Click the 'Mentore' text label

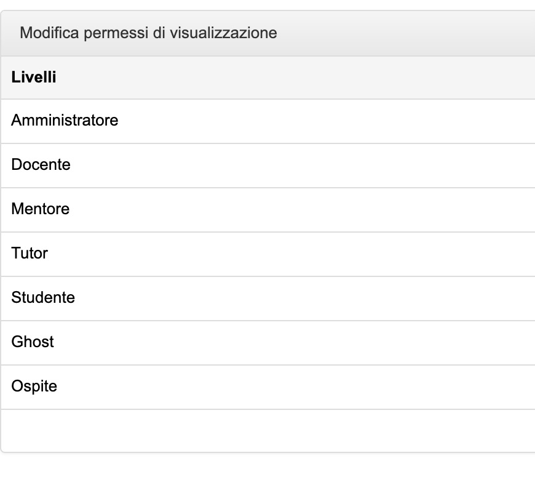point(40,209)
